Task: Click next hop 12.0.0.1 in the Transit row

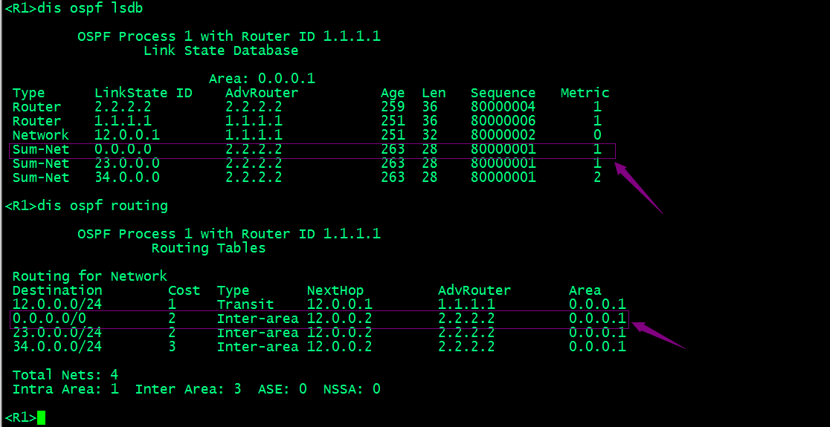Action: pyautogui.click(x=339, y=304)
